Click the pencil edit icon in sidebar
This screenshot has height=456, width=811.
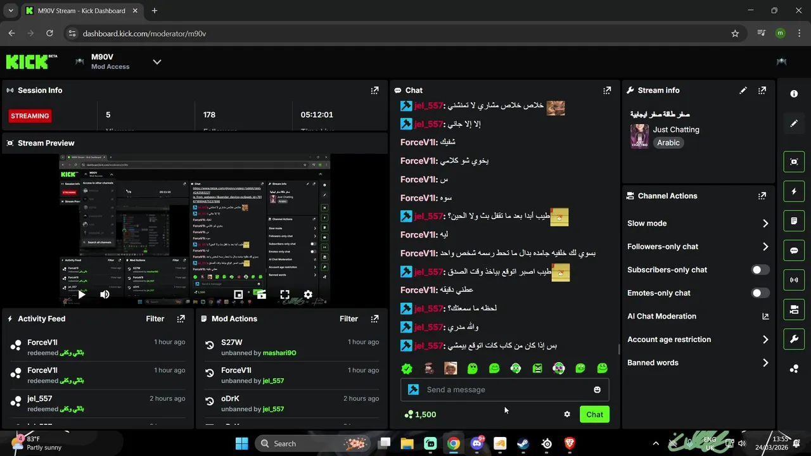click(x=794, y=123)
